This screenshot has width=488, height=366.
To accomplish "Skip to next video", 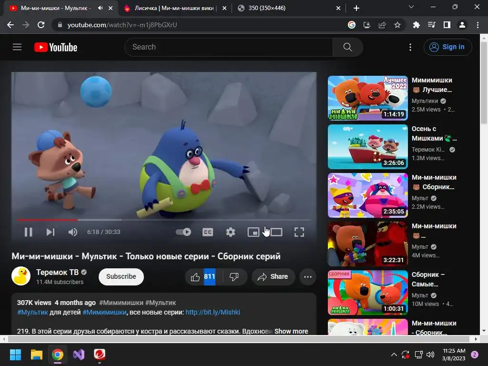I will [51, 232].
